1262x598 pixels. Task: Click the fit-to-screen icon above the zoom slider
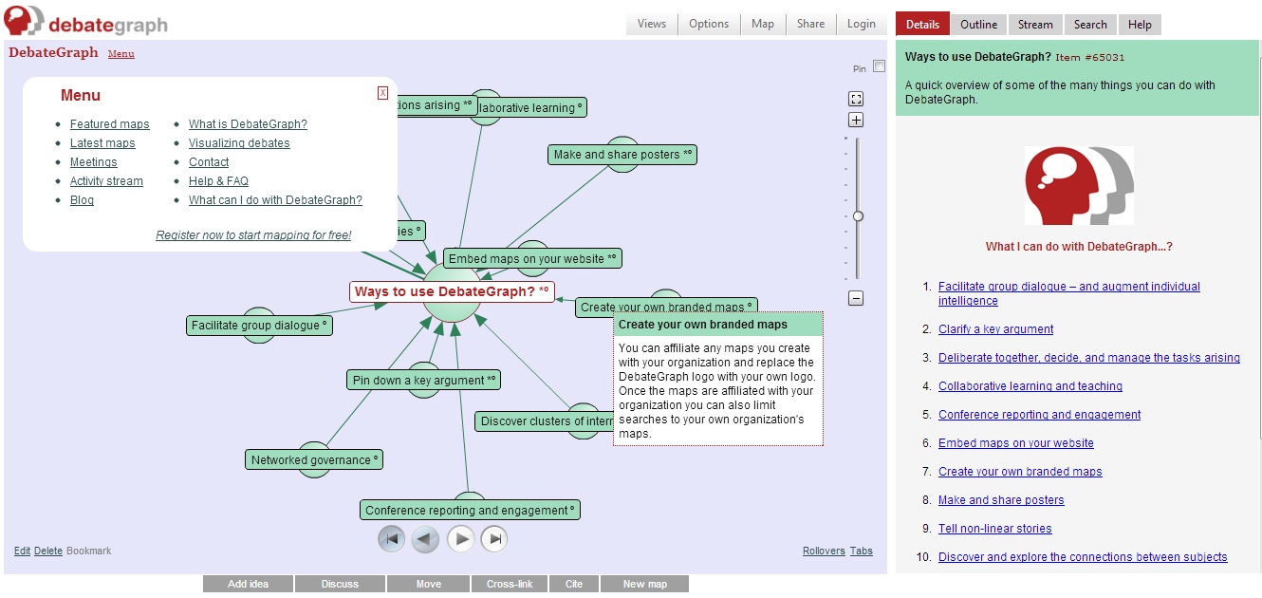point(856,100)
